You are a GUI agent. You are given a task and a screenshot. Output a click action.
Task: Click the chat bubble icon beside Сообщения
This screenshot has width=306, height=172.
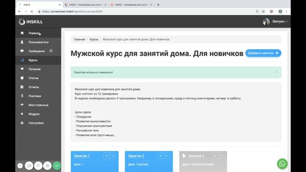22,51
